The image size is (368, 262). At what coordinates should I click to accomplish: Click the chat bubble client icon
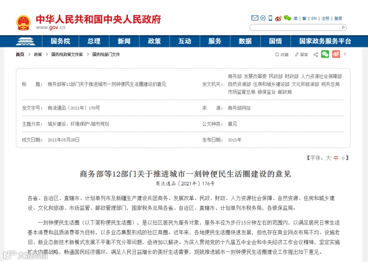pos(263,18)
